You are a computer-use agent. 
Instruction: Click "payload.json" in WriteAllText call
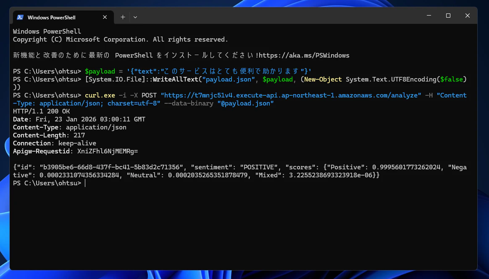pos(229,79)
